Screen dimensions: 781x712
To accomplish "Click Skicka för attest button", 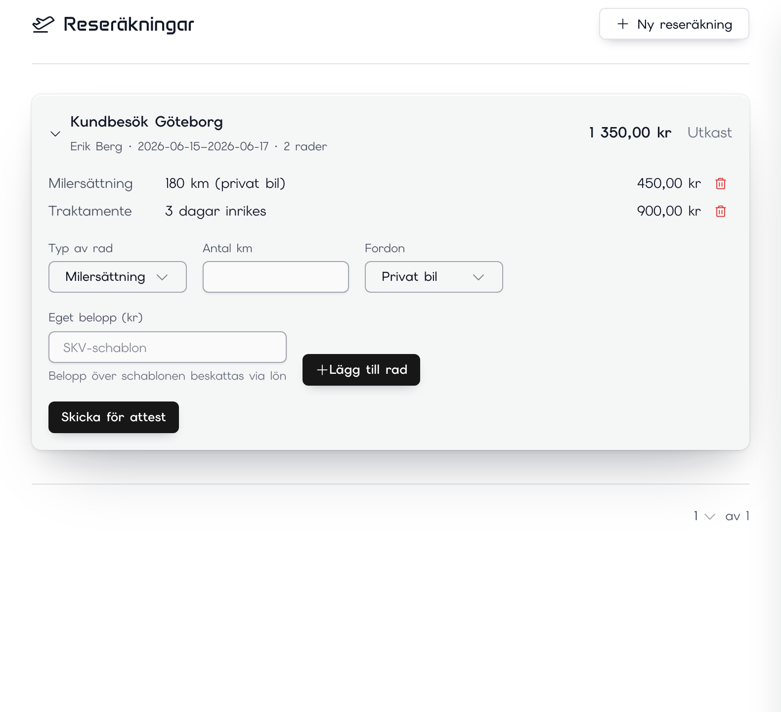I will [114, 417].
